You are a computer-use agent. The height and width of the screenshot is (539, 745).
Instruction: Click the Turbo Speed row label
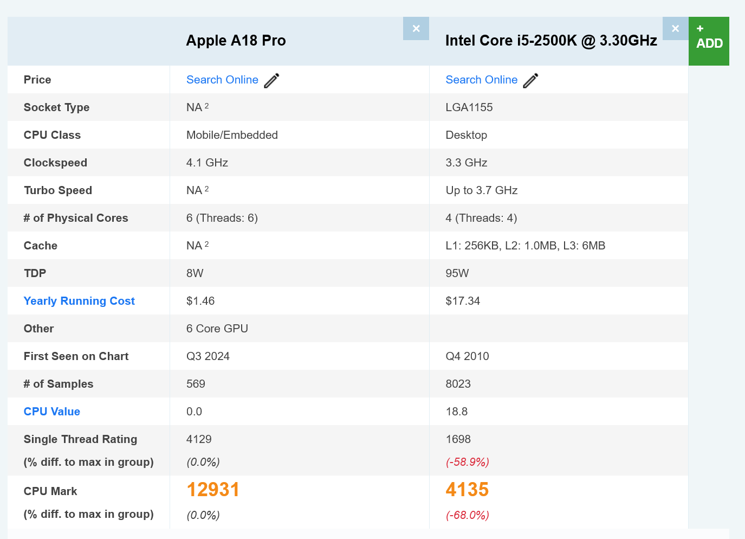(x=58, y=190)
